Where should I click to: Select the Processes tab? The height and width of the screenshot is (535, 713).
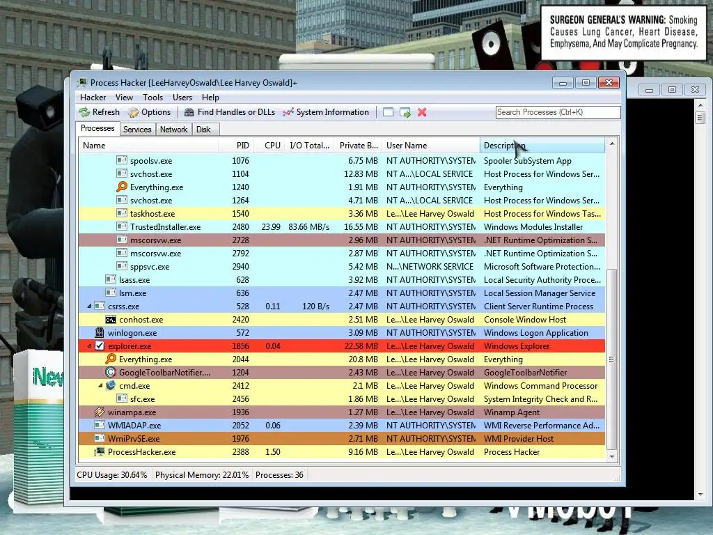tap(97, 128)
